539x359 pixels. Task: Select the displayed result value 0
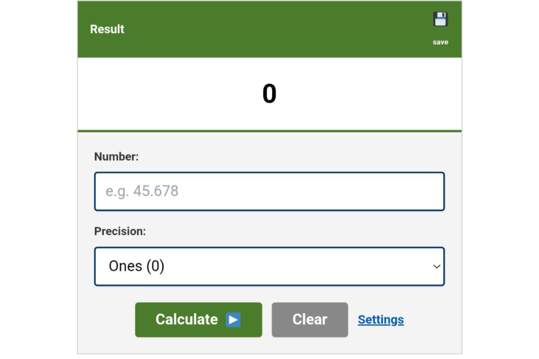pos(269,93)
